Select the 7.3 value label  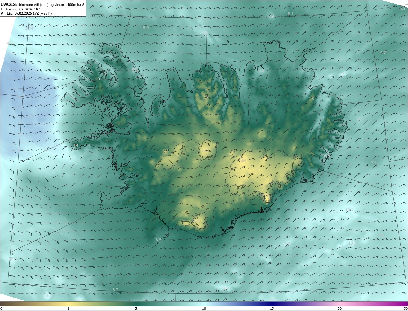coord(374,163)
